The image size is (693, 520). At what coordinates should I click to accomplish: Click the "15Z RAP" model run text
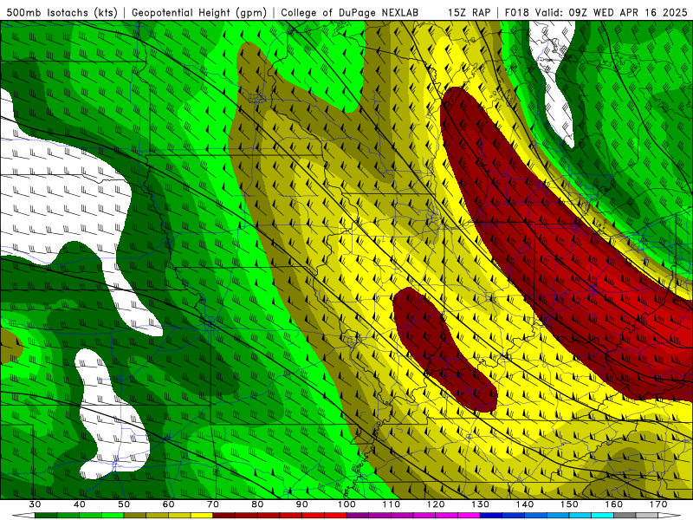469,12
